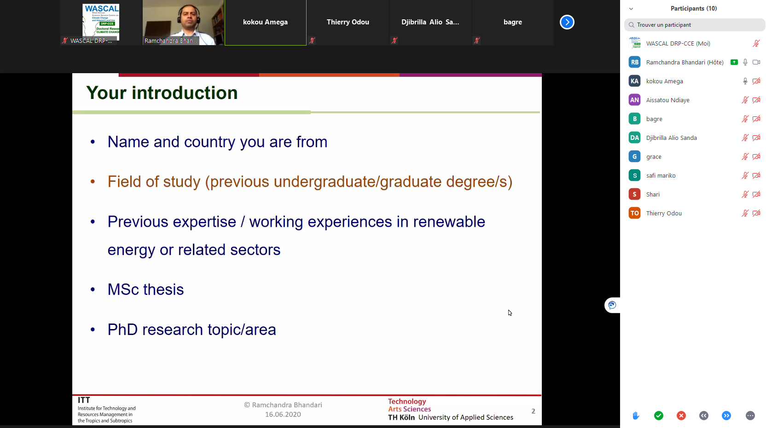Toggle WASCAL DRP-CCE (Moi) microphone mute
Viewport: 766px width, 428px height.
(x=756, y=43)
